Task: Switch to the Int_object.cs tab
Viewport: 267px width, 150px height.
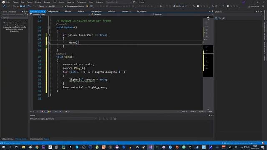Action: click(142, 11)
